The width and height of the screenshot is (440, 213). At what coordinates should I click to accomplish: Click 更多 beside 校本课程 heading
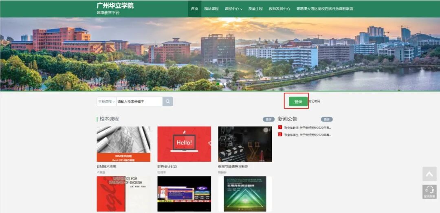click(268, 119)
